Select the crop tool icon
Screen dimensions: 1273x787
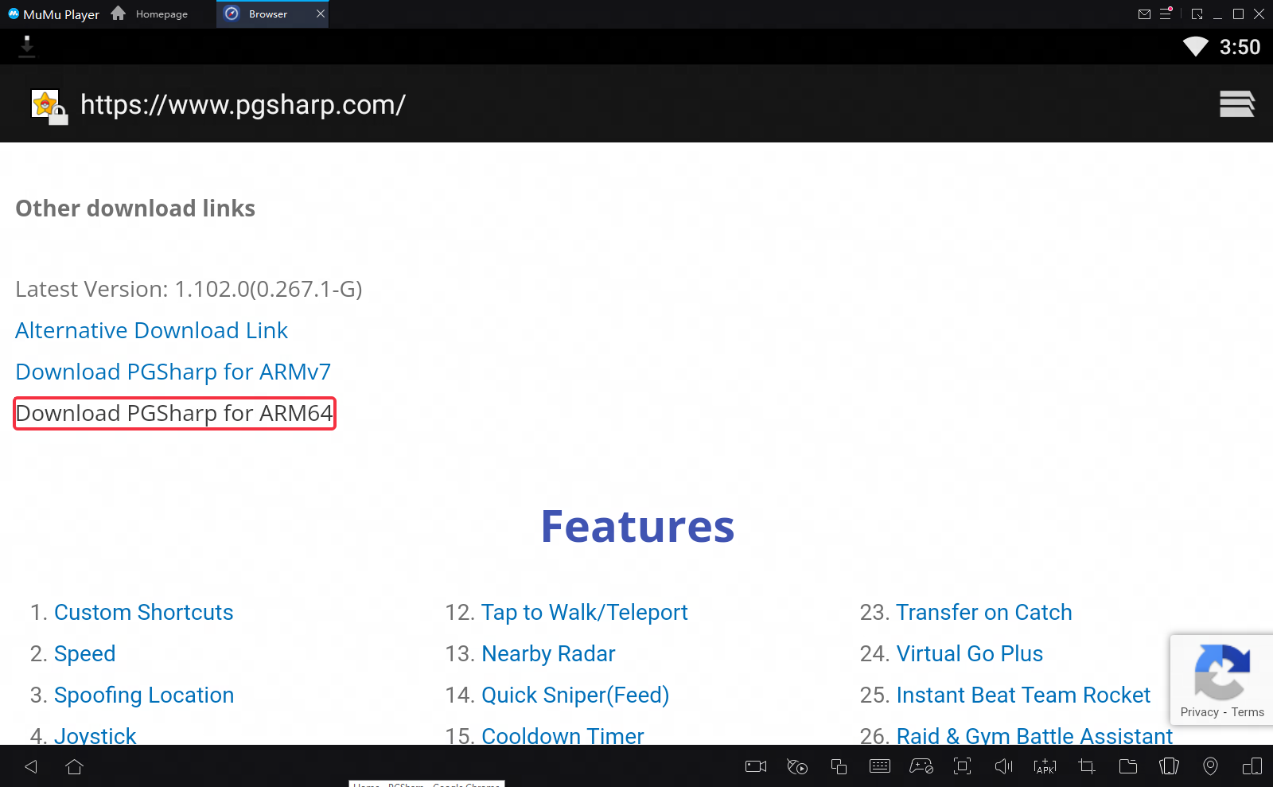pos(1086,766)
